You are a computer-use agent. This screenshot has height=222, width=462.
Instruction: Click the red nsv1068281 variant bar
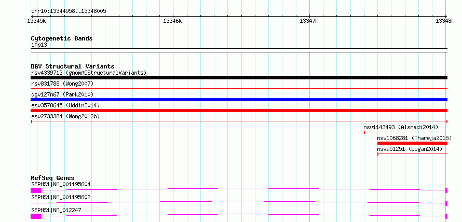tap(413, 143)
